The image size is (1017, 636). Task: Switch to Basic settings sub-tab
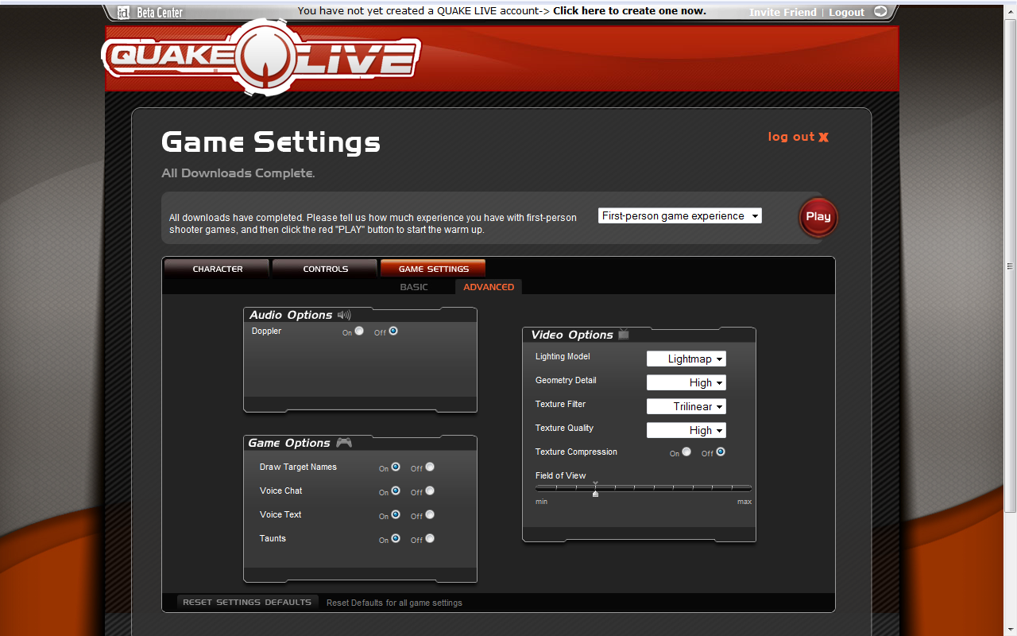coord(414,287)
